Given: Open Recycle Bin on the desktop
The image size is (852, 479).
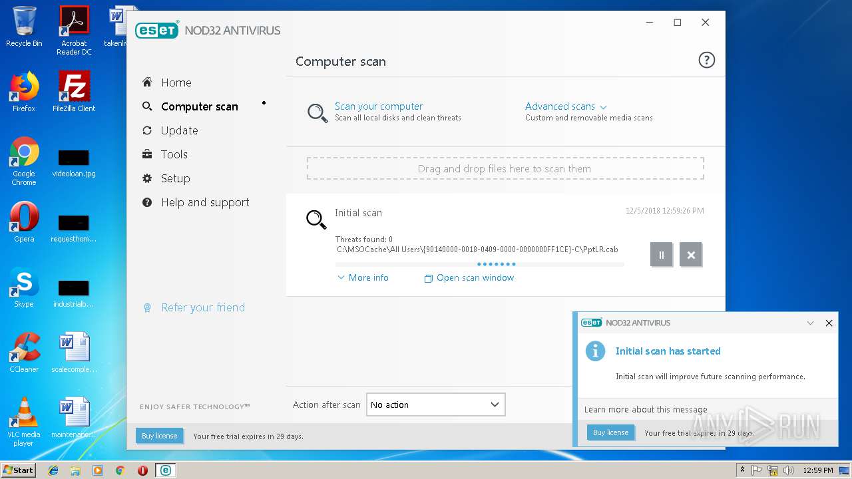Looking at the screenshot, I should tap(24, 27).
